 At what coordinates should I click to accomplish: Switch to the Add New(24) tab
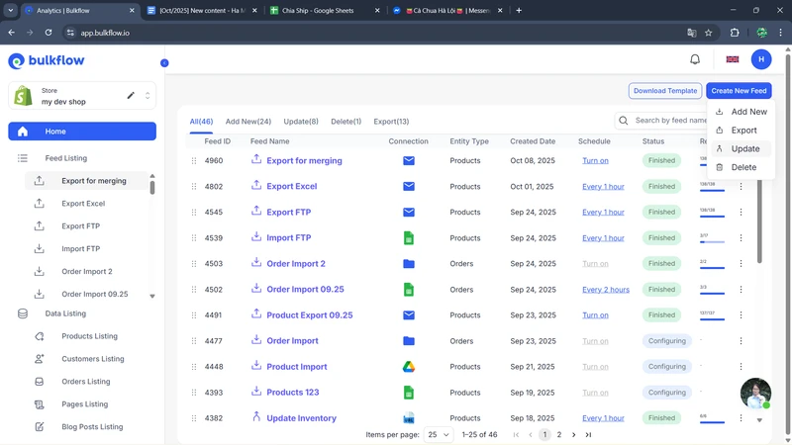(x=247, y=122)
